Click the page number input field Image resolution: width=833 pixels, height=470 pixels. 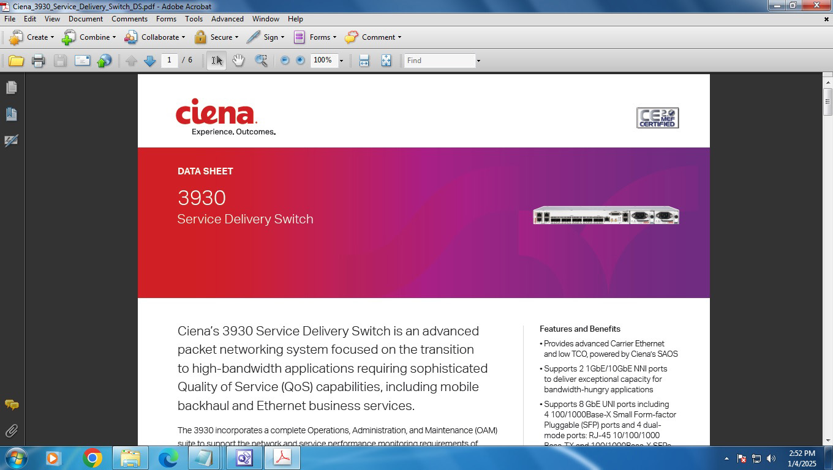pyautogui.click(x=169, y=60)
